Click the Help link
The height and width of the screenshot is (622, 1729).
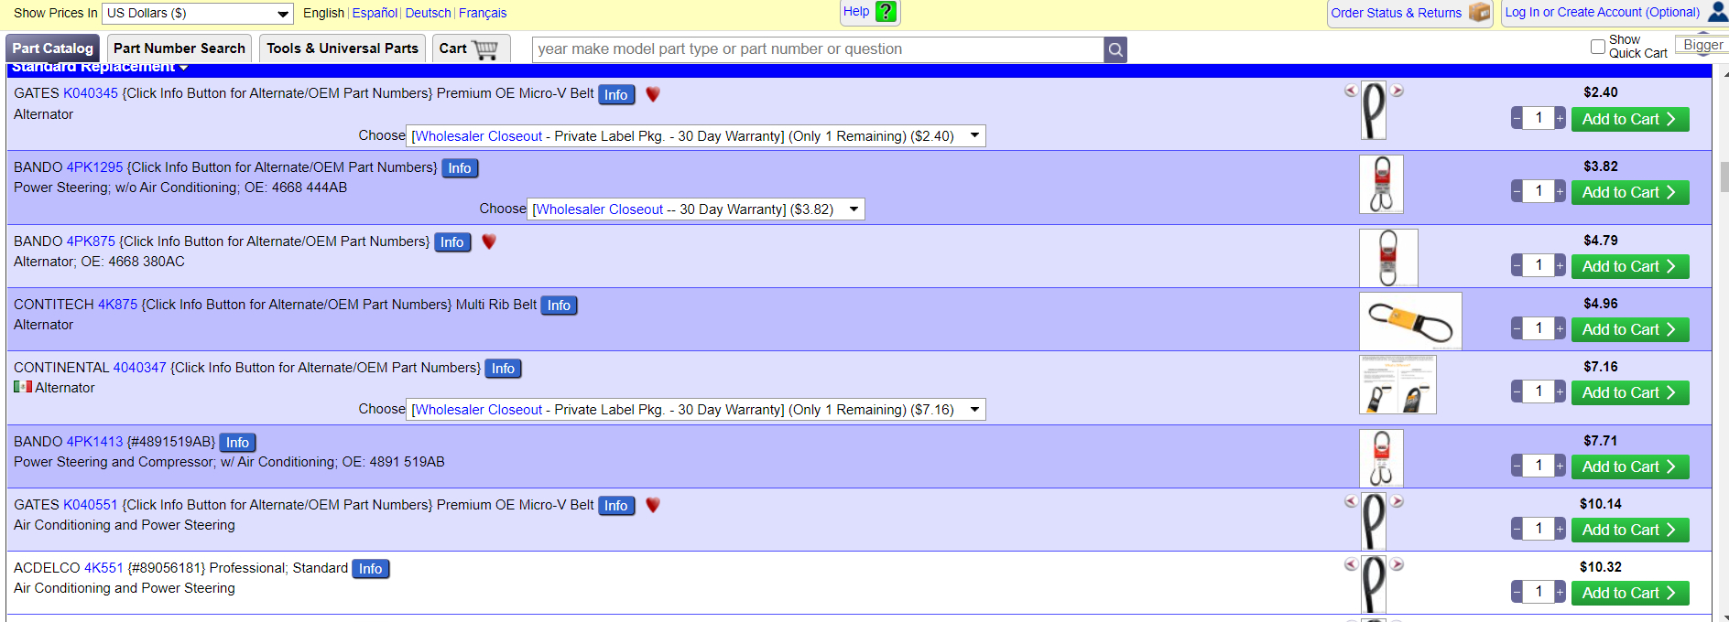[x=856, y=11]
